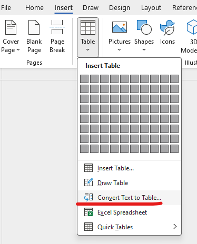Screen dimensions: 197x244
Task: Click the Insert Table... menu icon
Action: [88, 168]
